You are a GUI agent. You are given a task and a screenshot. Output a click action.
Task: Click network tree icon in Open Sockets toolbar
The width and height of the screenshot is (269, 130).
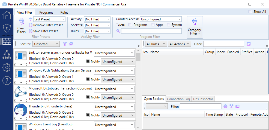pyautogui.click(x=231, y=106)
